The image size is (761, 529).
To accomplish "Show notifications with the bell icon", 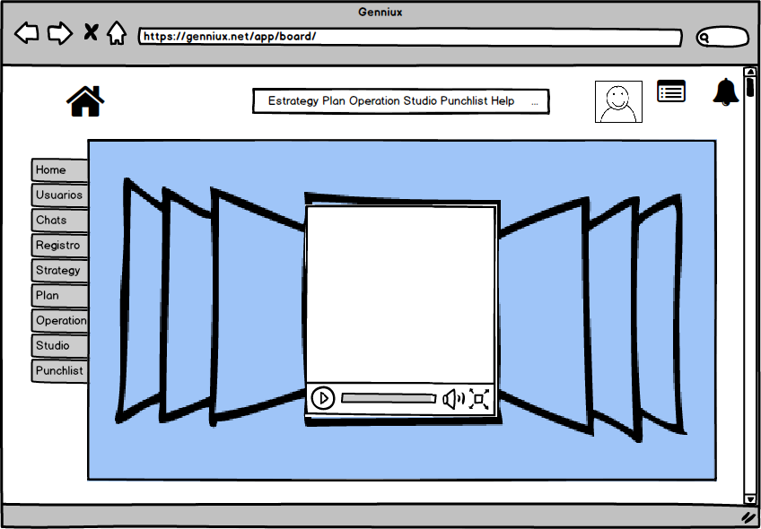I will pos(726,91).
